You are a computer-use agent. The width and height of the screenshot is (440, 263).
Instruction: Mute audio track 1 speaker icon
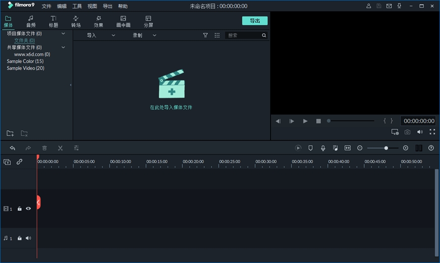[28, 238]
